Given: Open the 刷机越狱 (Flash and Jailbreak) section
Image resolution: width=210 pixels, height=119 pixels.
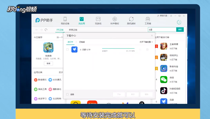Looking at the screenshot, I should tap(131, 21).
